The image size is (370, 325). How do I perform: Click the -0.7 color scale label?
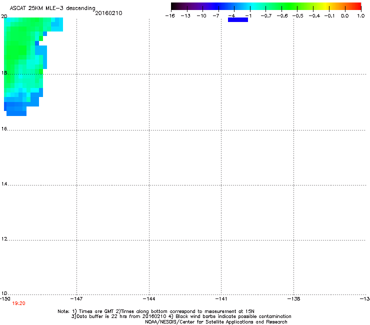click(x=266, y=16)
